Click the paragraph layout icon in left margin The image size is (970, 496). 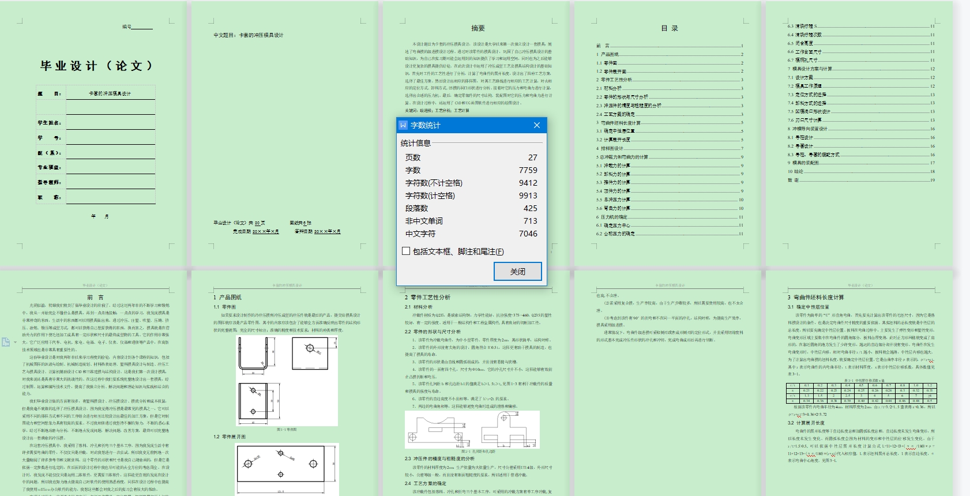pos(6,342)
